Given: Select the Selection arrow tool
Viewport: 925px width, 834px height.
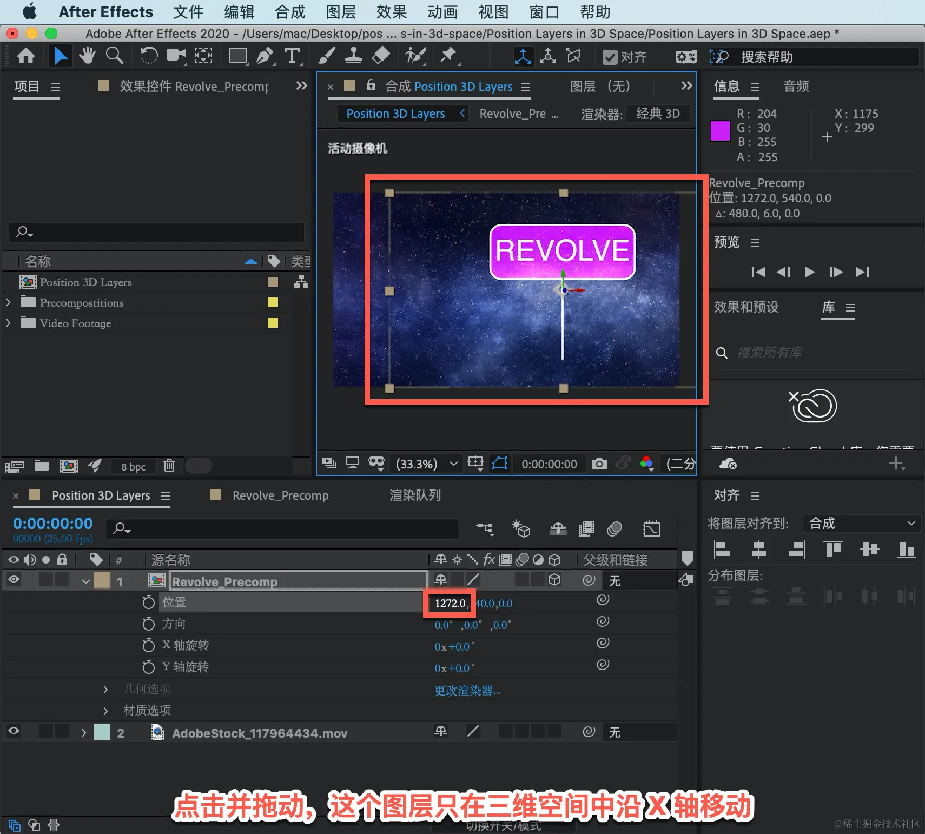Looking at the screenshot, I should [60, 56].
